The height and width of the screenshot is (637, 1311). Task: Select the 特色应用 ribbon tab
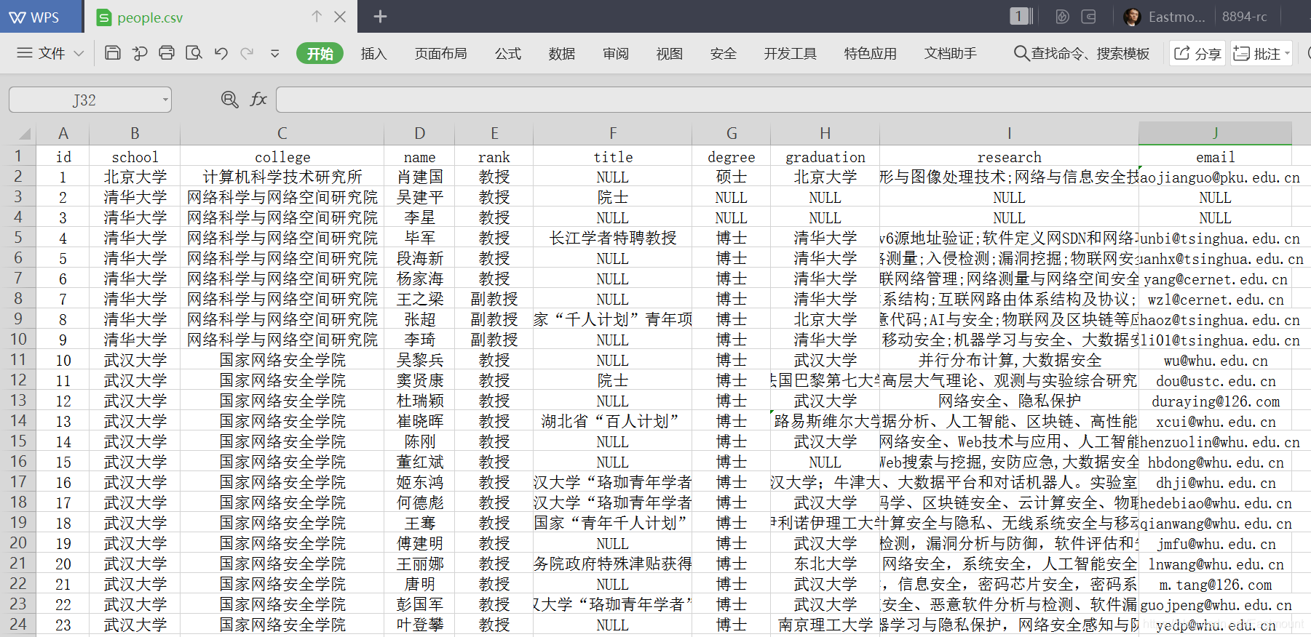tap(870, 53)
